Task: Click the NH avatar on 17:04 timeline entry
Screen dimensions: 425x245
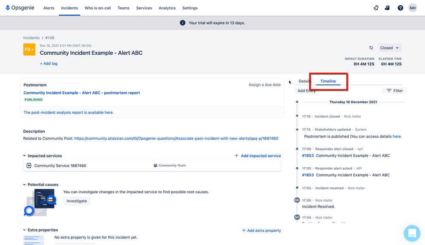Action: click(x=297, y=217)
